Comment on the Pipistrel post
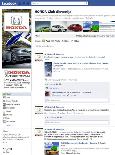The height and width of the screenshot is (155, 115). click(x=53, y=113)
